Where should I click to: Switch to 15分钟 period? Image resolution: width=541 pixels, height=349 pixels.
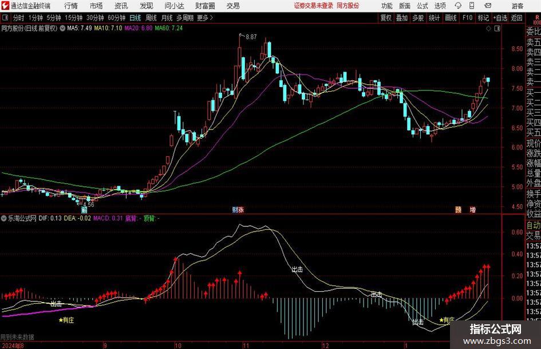point(74,18)
